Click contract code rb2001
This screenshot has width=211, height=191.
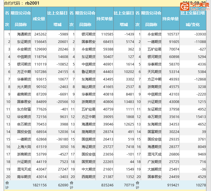click(x=32, y=3)
